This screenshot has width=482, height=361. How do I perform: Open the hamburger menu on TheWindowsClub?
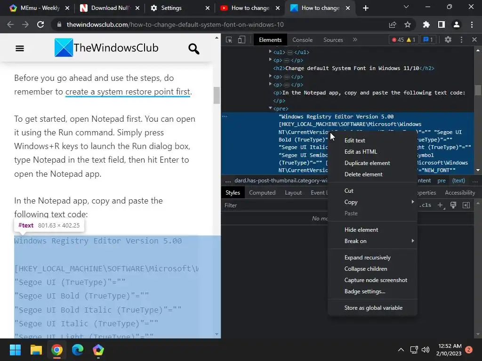click(x=20, y=48)
